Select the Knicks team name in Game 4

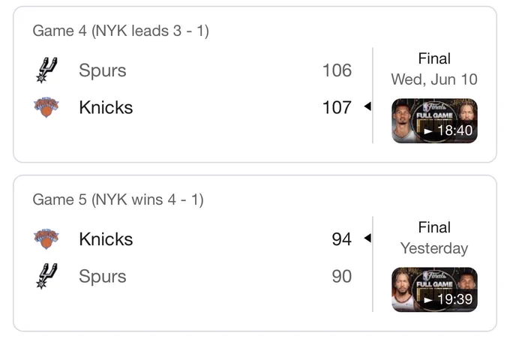[106, 107]
